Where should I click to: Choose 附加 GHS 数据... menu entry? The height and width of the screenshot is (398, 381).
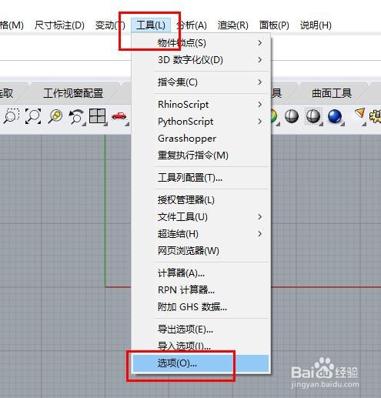click(x=201, y=307)
